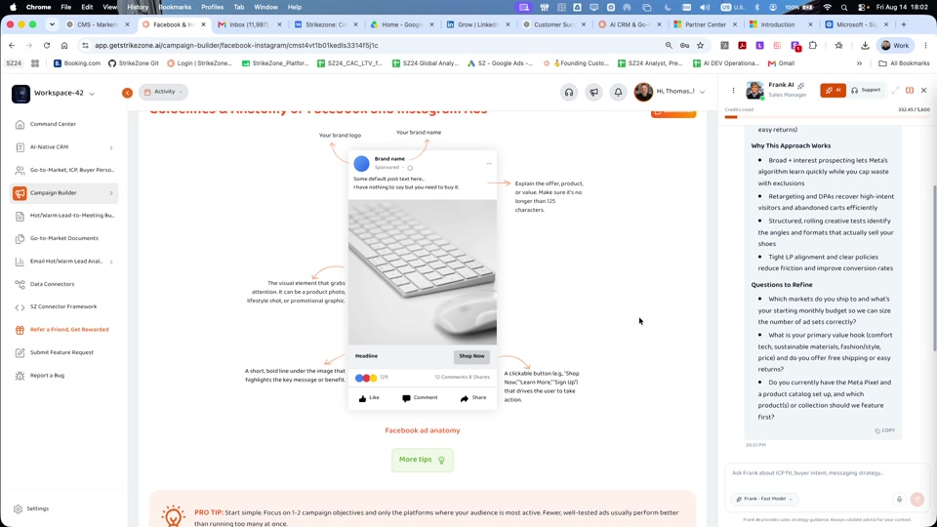Viewport: 937px width, 527px height.
Task: Click Comment in the Facebook ad mockup
Action: pos(420,398)
